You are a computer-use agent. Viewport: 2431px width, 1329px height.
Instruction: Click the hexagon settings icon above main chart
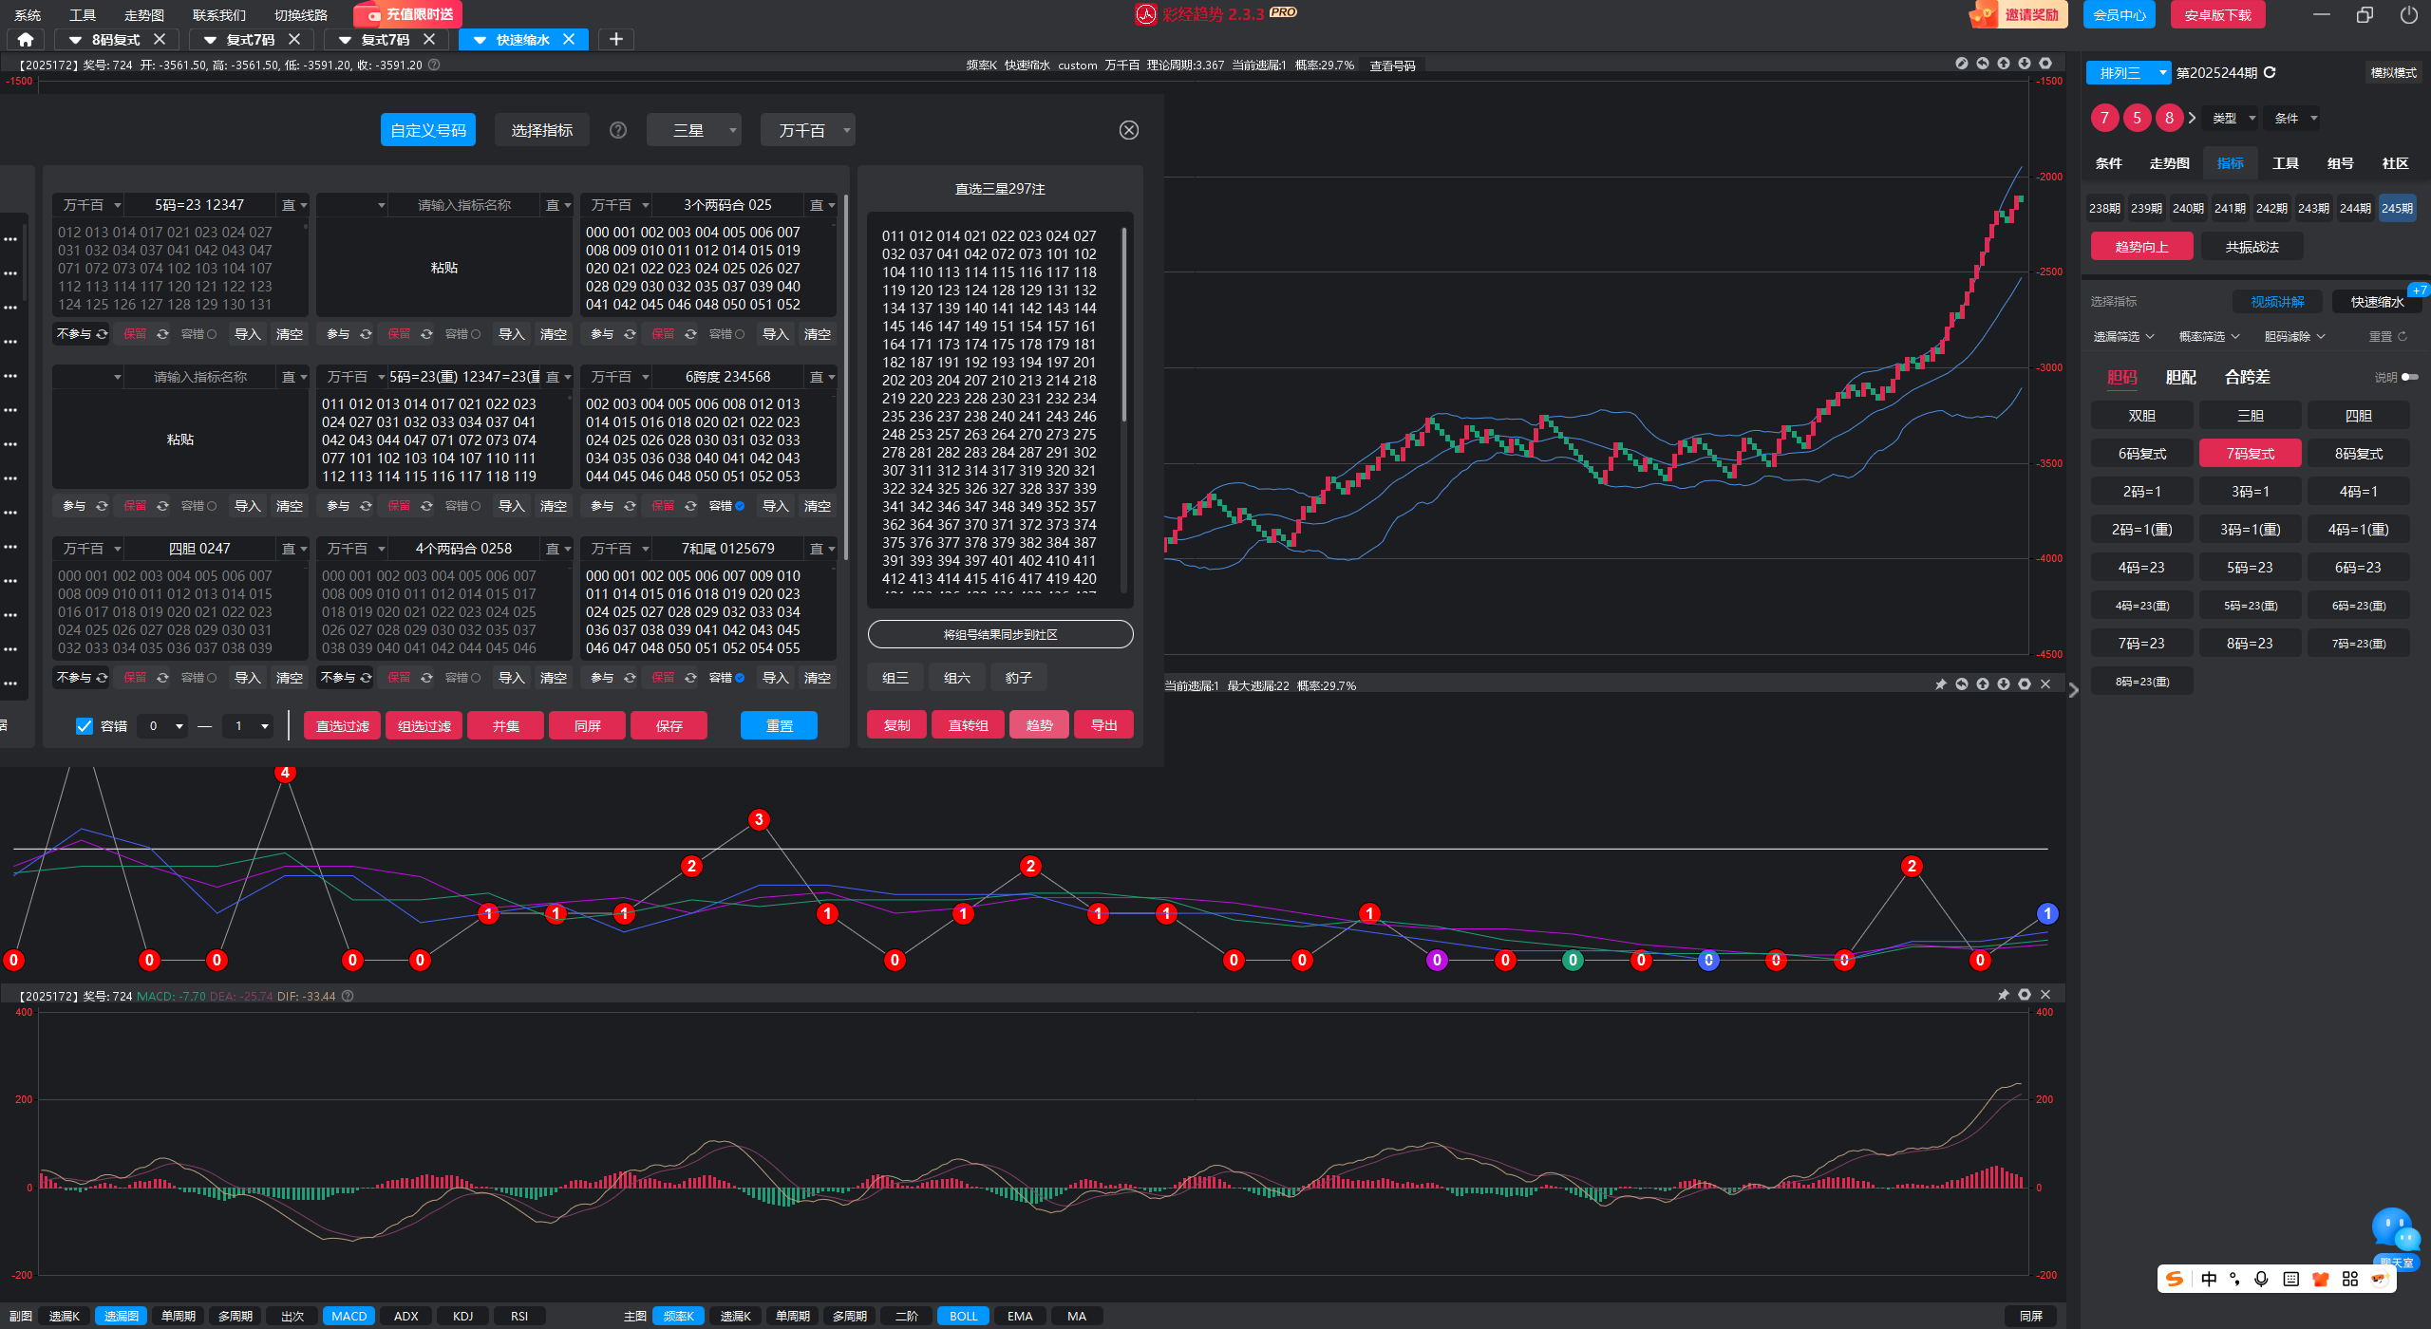point(2045,64)
